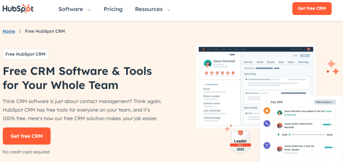
Task: Click the Free HubSpot CRM breadcrumb text
Action: (45, 31)
